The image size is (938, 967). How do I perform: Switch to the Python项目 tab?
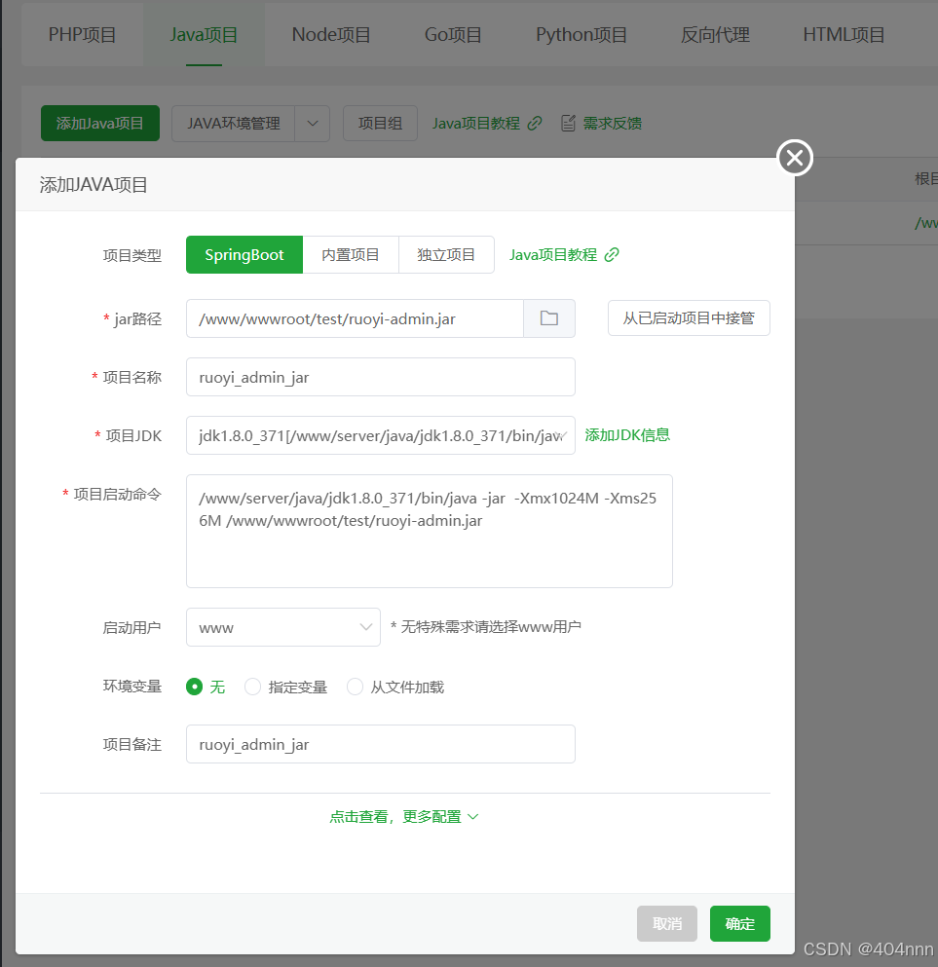coord(581,34)
